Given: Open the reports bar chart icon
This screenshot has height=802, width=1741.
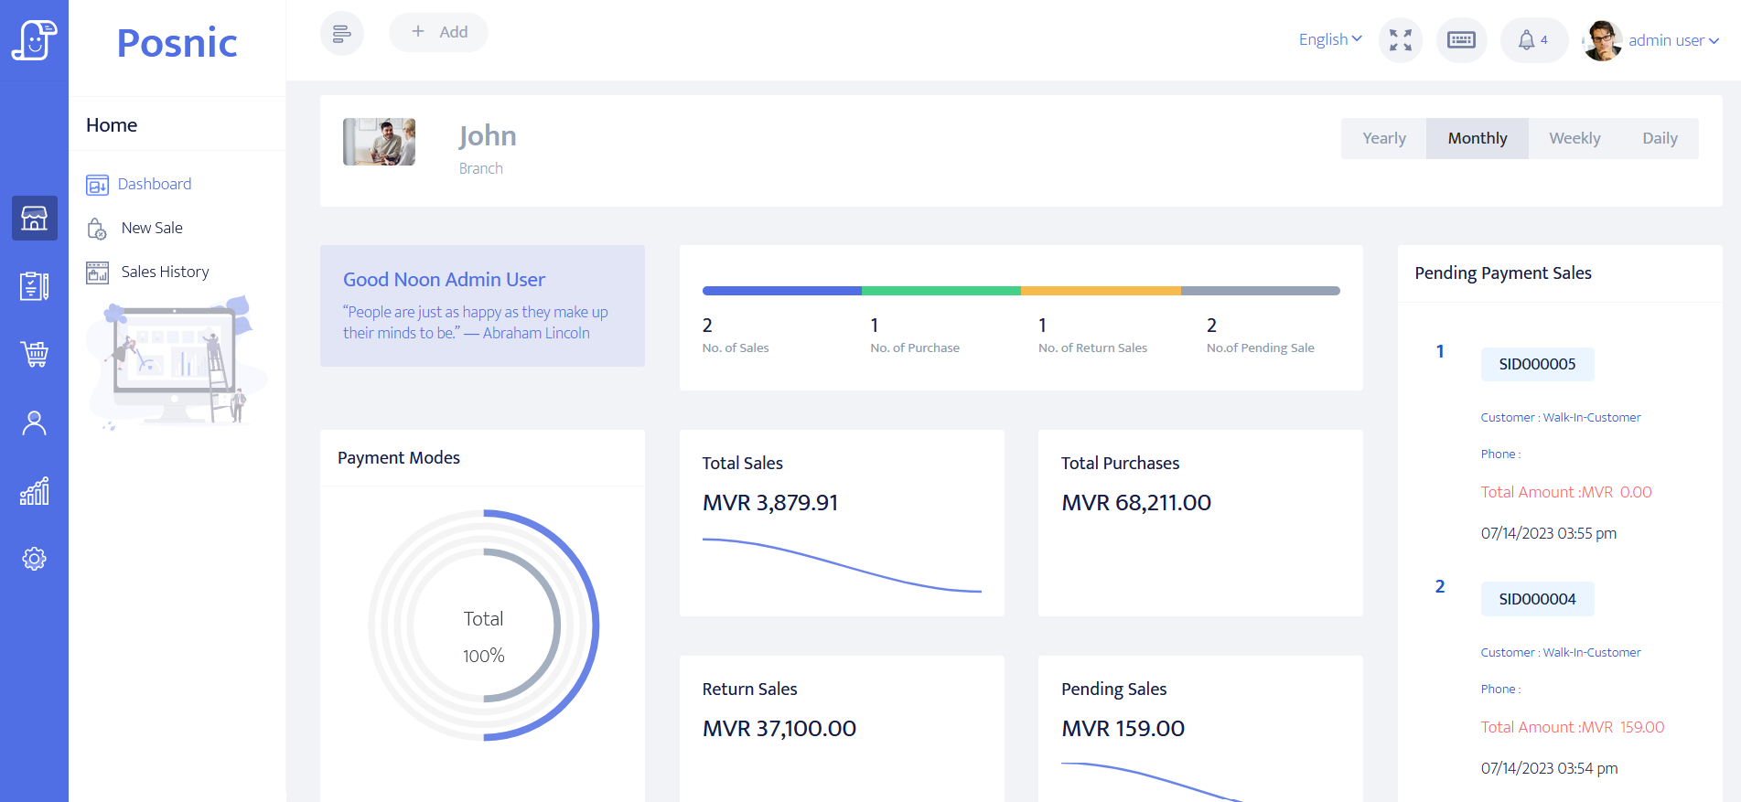Looking at the screenshot, I should click(35, 491).
